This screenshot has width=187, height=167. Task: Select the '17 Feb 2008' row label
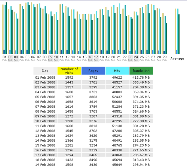(45, 155)
